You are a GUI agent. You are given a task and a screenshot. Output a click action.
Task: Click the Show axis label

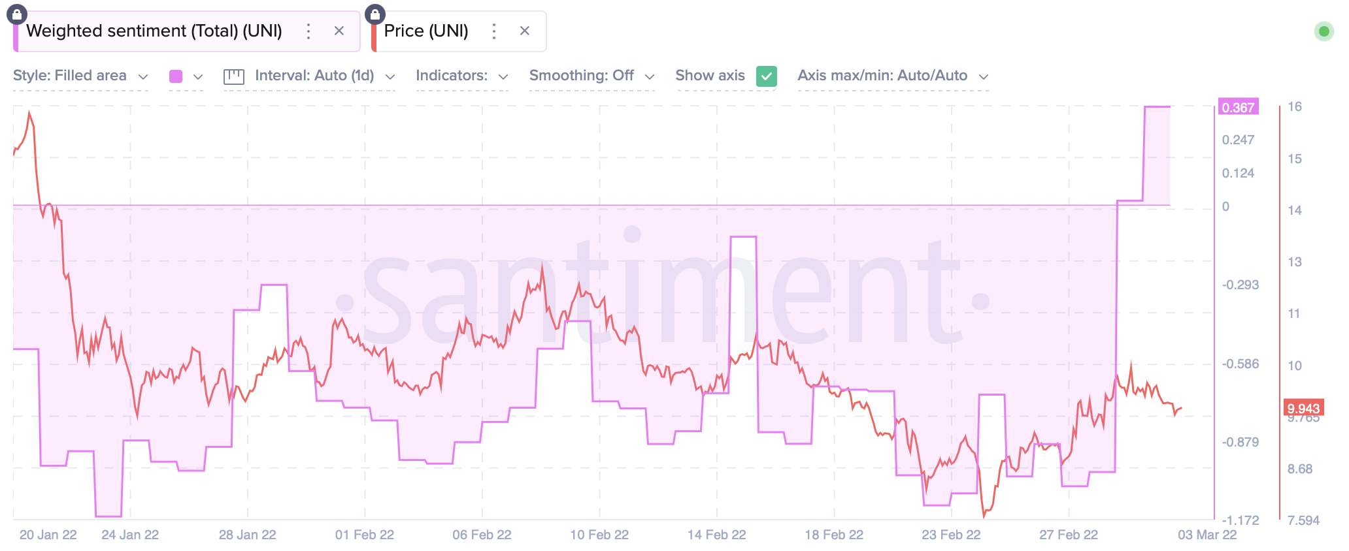[710, 76]
